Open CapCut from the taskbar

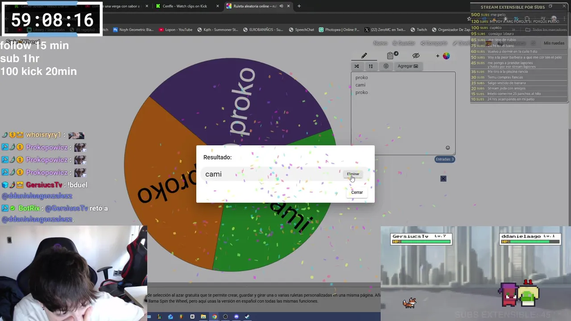(192, 317)
